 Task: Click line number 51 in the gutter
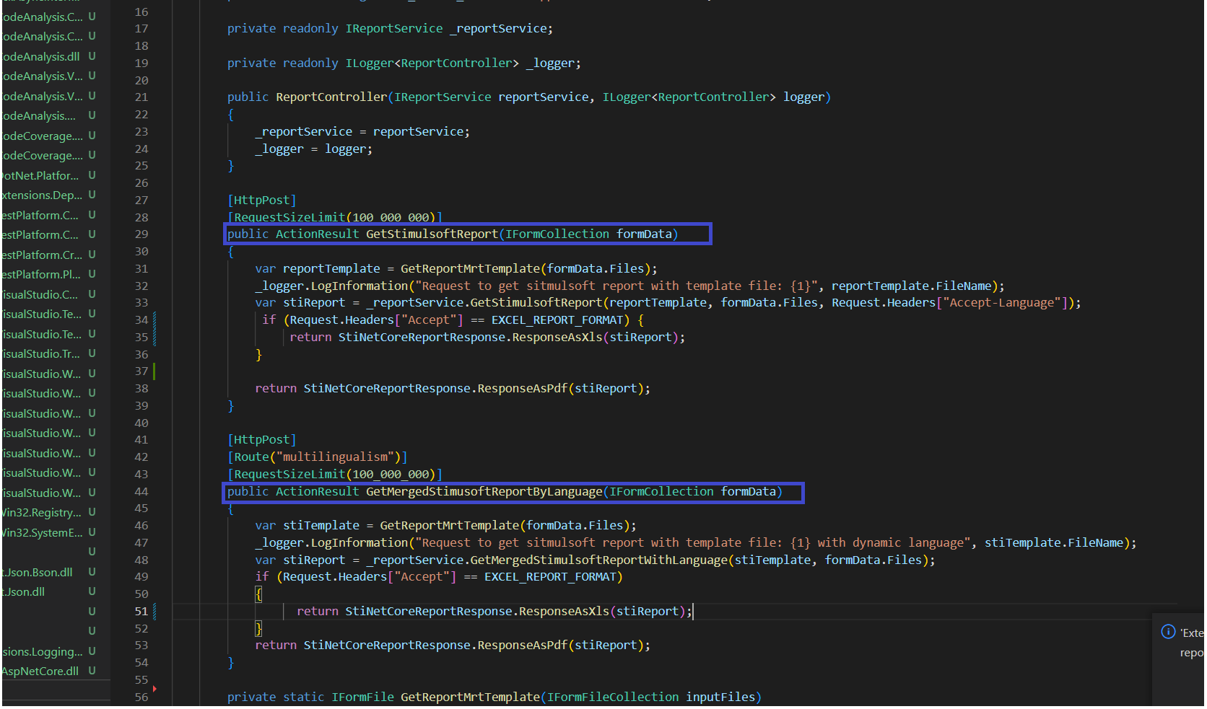141,612
